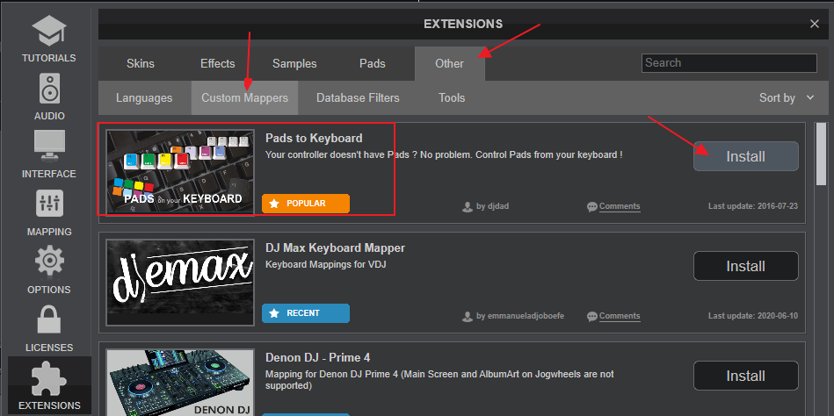Click author icon next to djdad
The height and width of the screenshot is (416, 834).
[468, 206]
